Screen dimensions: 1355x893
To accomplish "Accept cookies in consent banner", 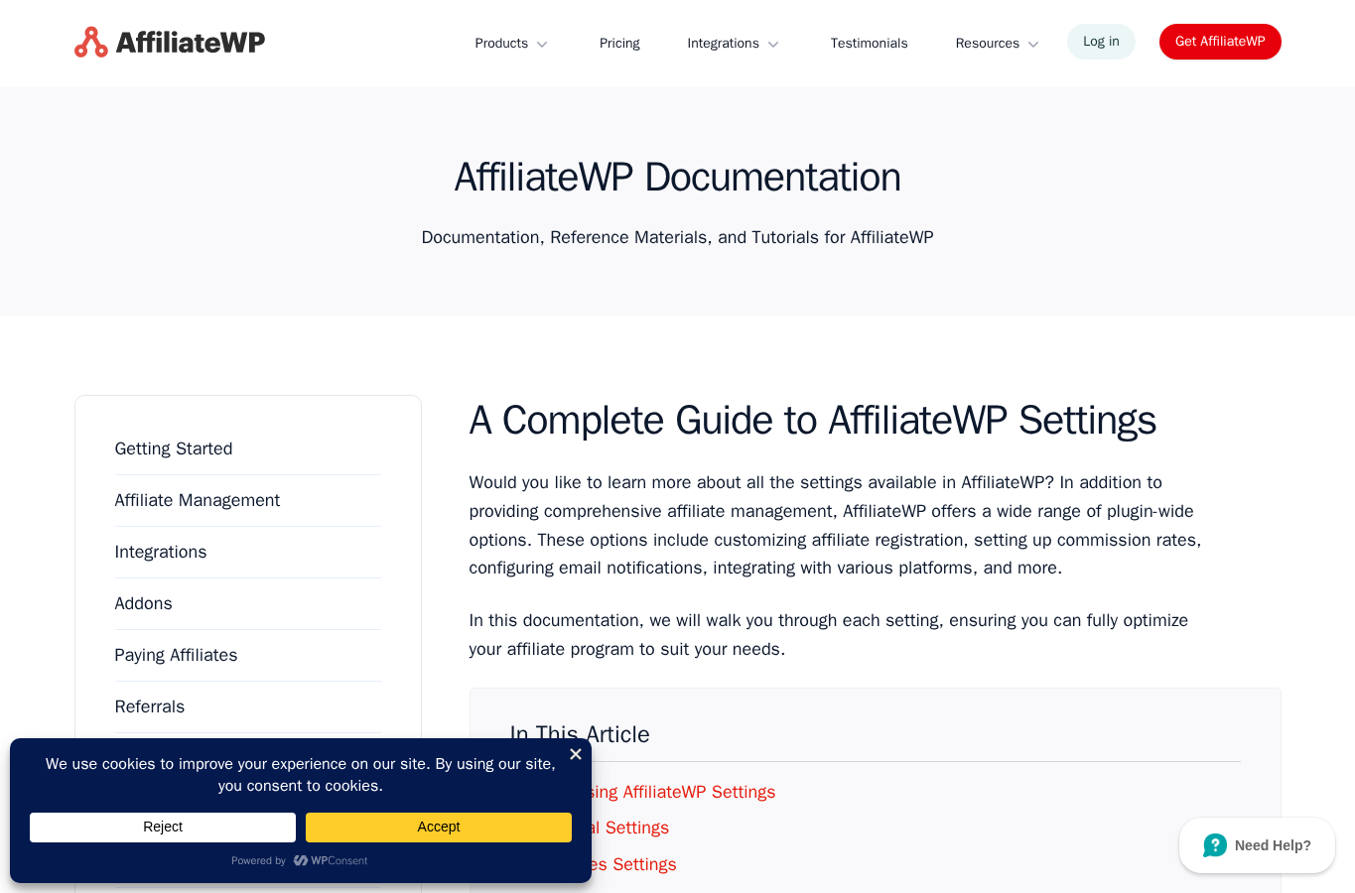I will pyautogui.click(x=439, y=828).
